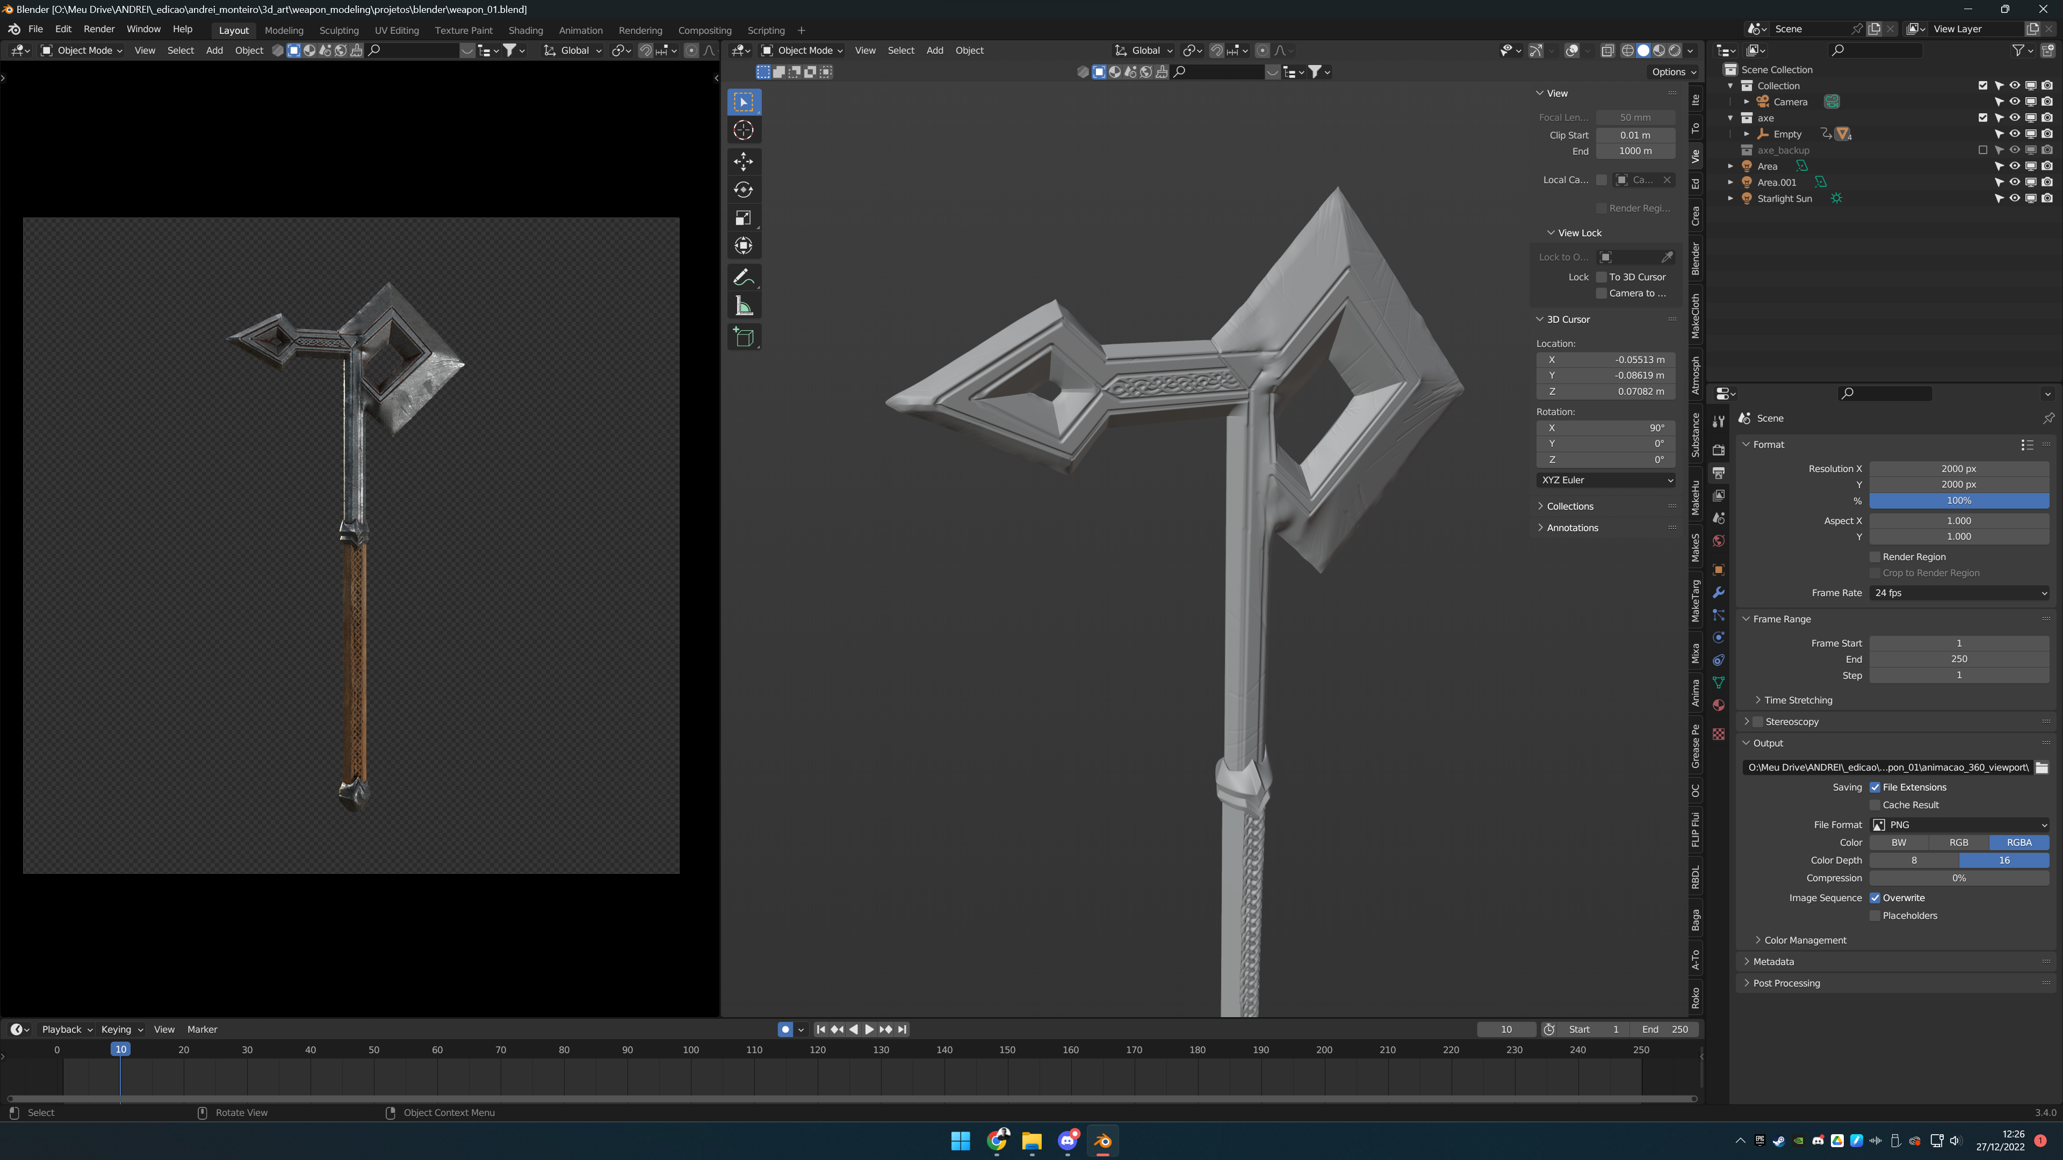The height and width of the screenshot is (1160, 2063).
Task: Select the Measure tool
Action: [x=743, y=306]
